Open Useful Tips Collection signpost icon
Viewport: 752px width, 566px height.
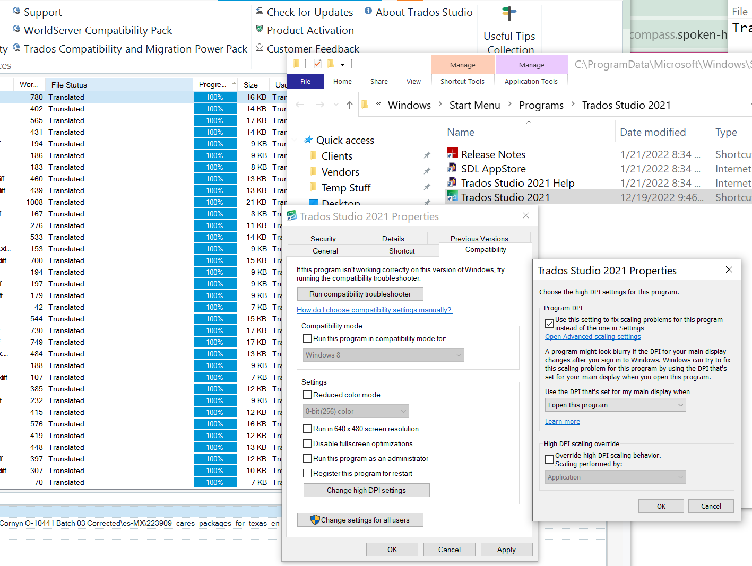click(x=509, y=14)
